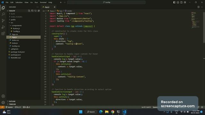Open notifications bell in status bar
The height and width of the screenshot is (115, 205).
coord(202,107)
